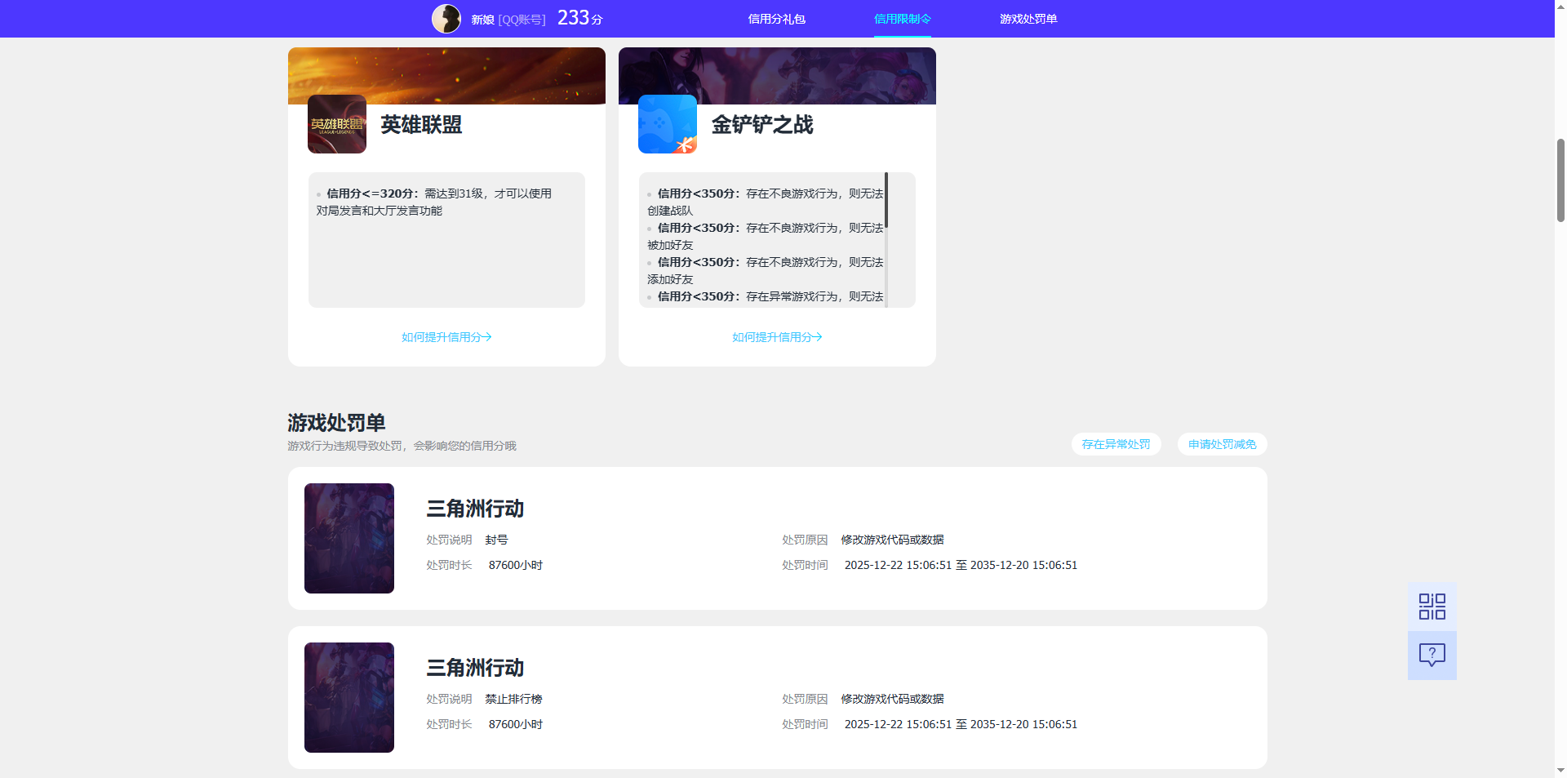Click the 创建战队 restriction entry
1567x778 pixels.
(766, 202)
